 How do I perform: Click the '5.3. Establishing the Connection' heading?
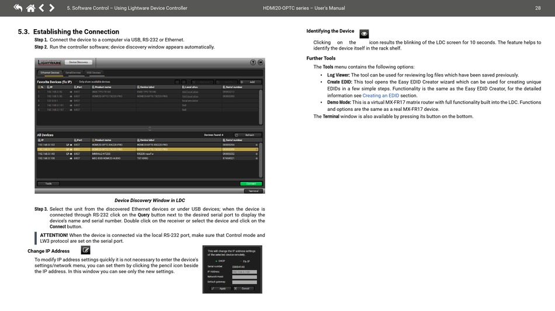coord(68,32)
